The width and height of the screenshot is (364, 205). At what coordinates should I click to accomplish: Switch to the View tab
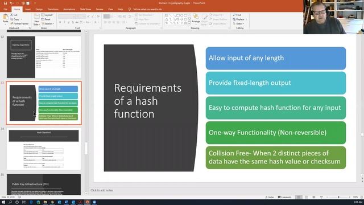click(110, 9)
